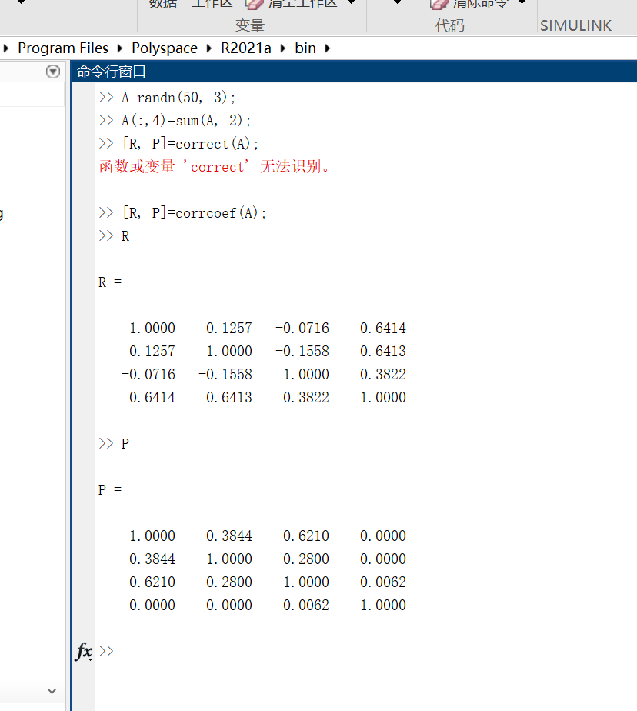The image size is (637, 711).
Task: Click the red 'correct' 无法识别 error message
Action: (215, 166)
